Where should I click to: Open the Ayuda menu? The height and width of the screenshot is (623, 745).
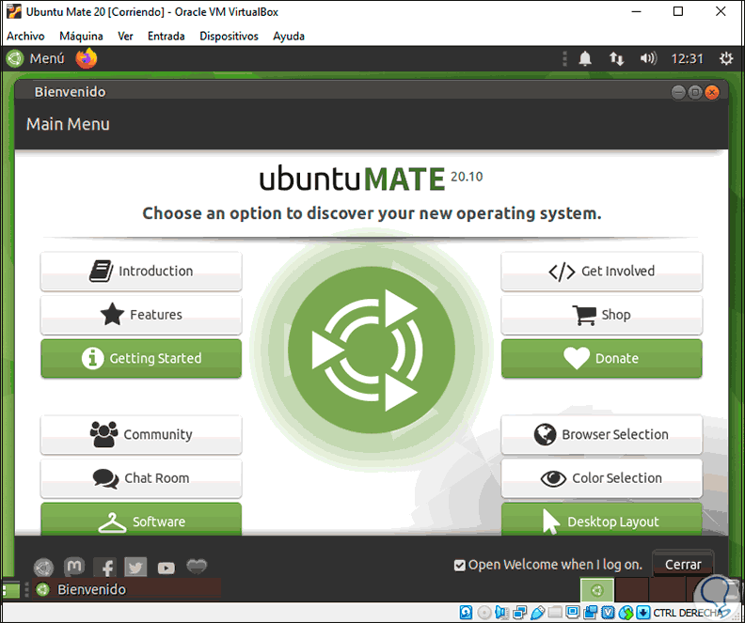click(x=289, y=36)
